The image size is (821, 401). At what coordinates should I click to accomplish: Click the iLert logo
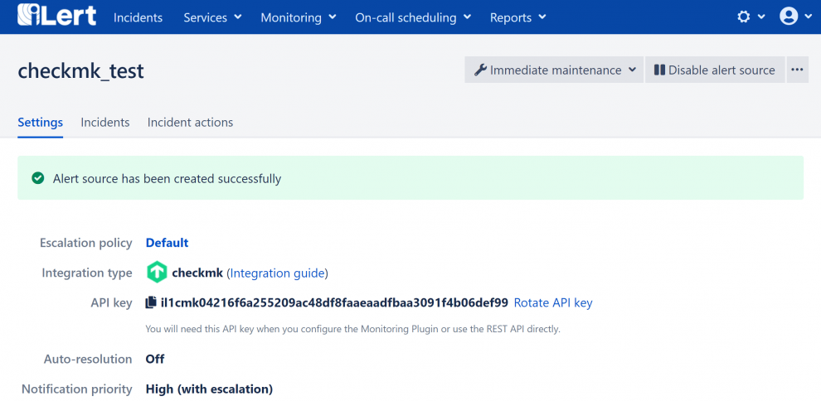[x=56, y=16]
